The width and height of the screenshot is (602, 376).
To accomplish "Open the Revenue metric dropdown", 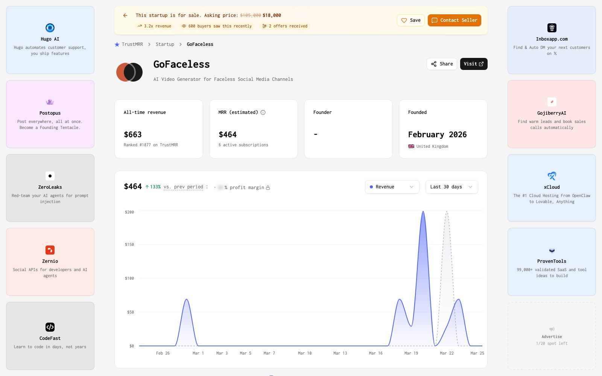I will click(392, 187).
